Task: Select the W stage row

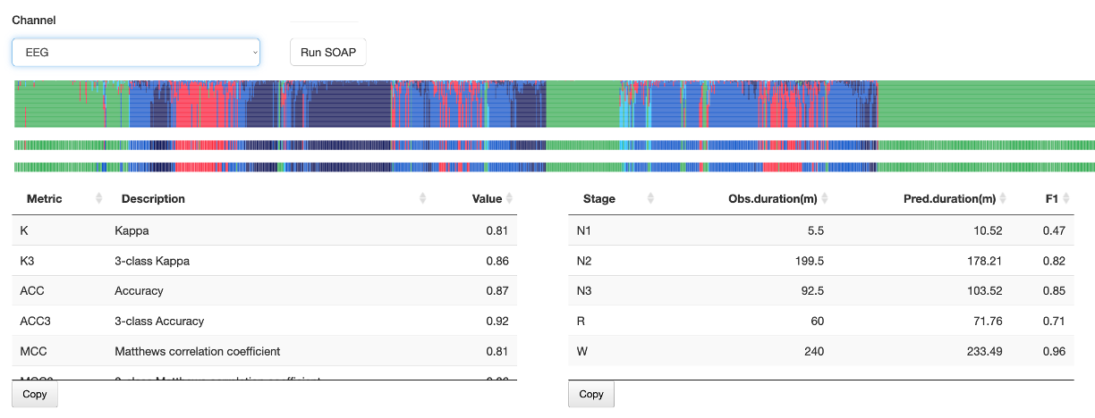Action: point(820,351)
